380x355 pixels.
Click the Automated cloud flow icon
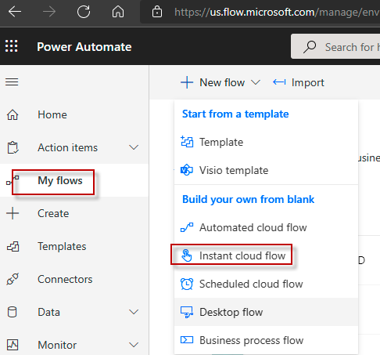[187, 227]
